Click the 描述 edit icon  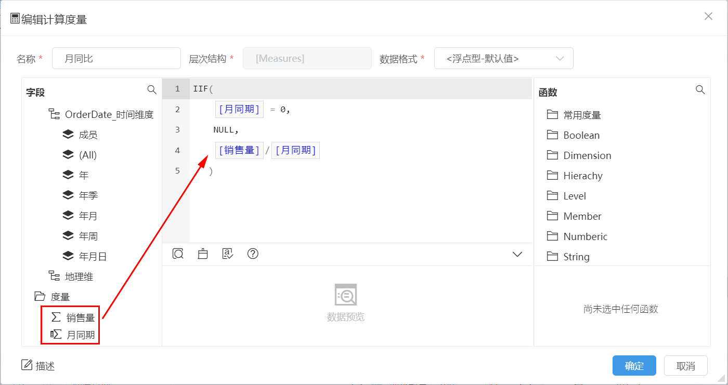click(x=27, y=365)
